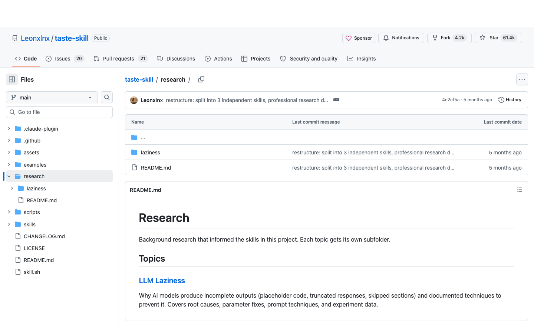The height and width of the screenshot is (334, 534).
Task: Copy the research path icon
Action: [201, 79]
